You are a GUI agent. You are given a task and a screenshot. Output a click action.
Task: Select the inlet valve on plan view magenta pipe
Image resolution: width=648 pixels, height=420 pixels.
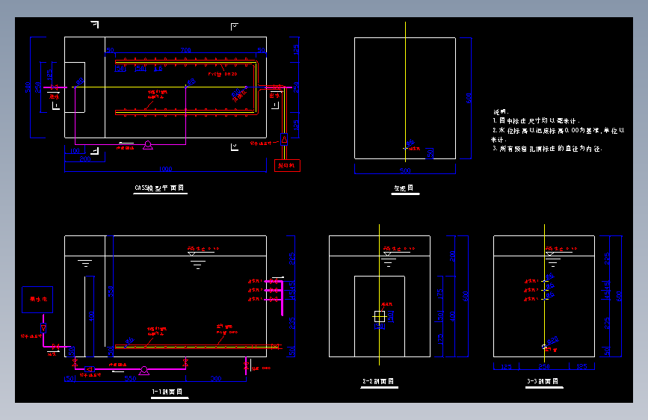pyautogui.click(x=54, y=87)
